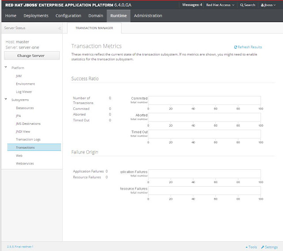Viewport: 283px width, 251px height.
Task: Open Messages: 4 notifications
Action: click(x=192, y=5)
